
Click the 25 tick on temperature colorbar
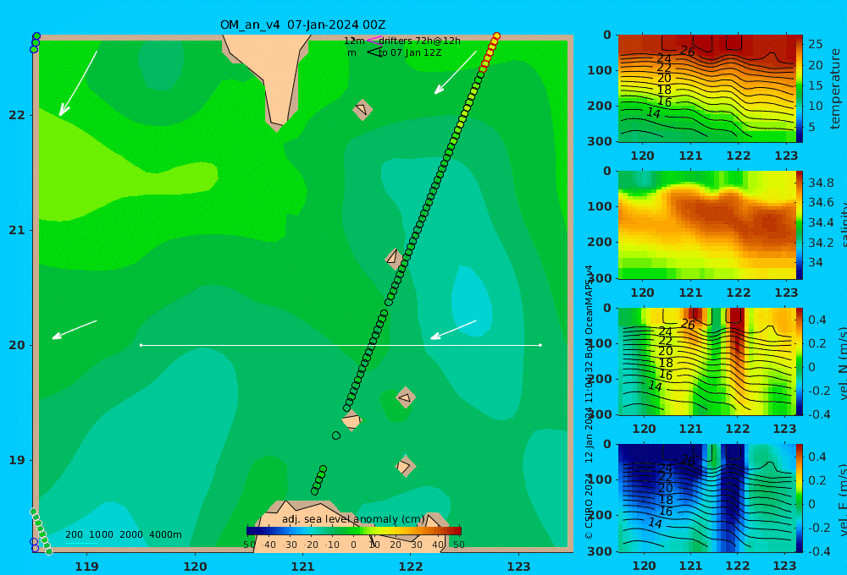816,44
